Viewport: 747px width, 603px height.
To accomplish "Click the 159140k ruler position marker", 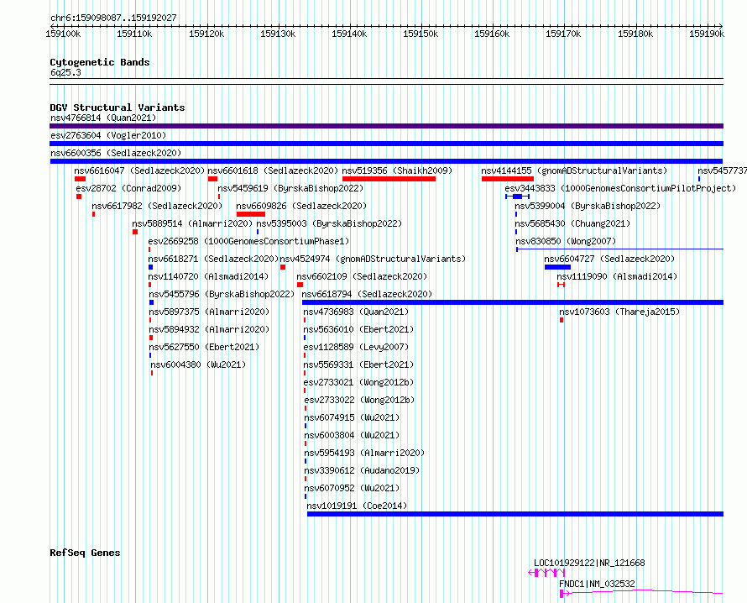I will click(x=349, y=34).
